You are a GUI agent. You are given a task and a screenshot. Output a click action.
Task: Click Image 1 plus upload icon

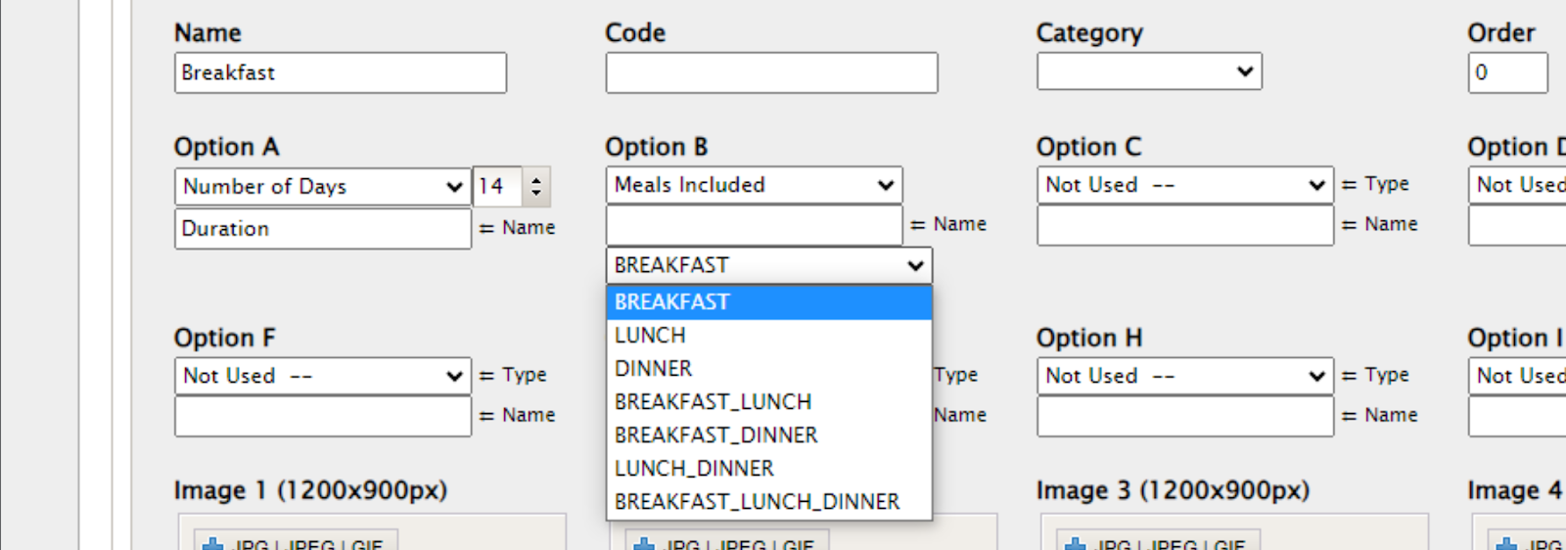(x=212, y=543)
